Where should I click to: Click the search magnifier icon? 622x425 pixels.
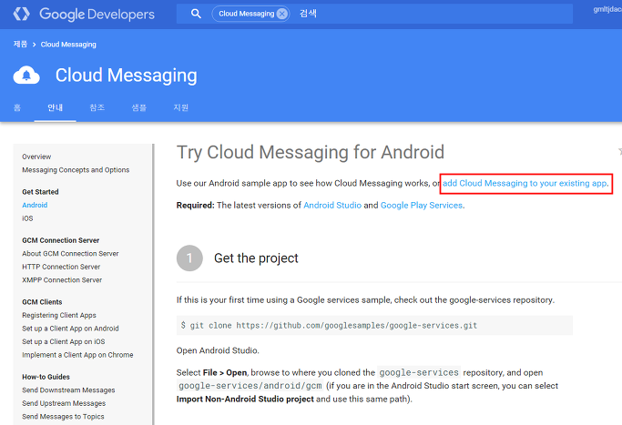tap(196, 14)
